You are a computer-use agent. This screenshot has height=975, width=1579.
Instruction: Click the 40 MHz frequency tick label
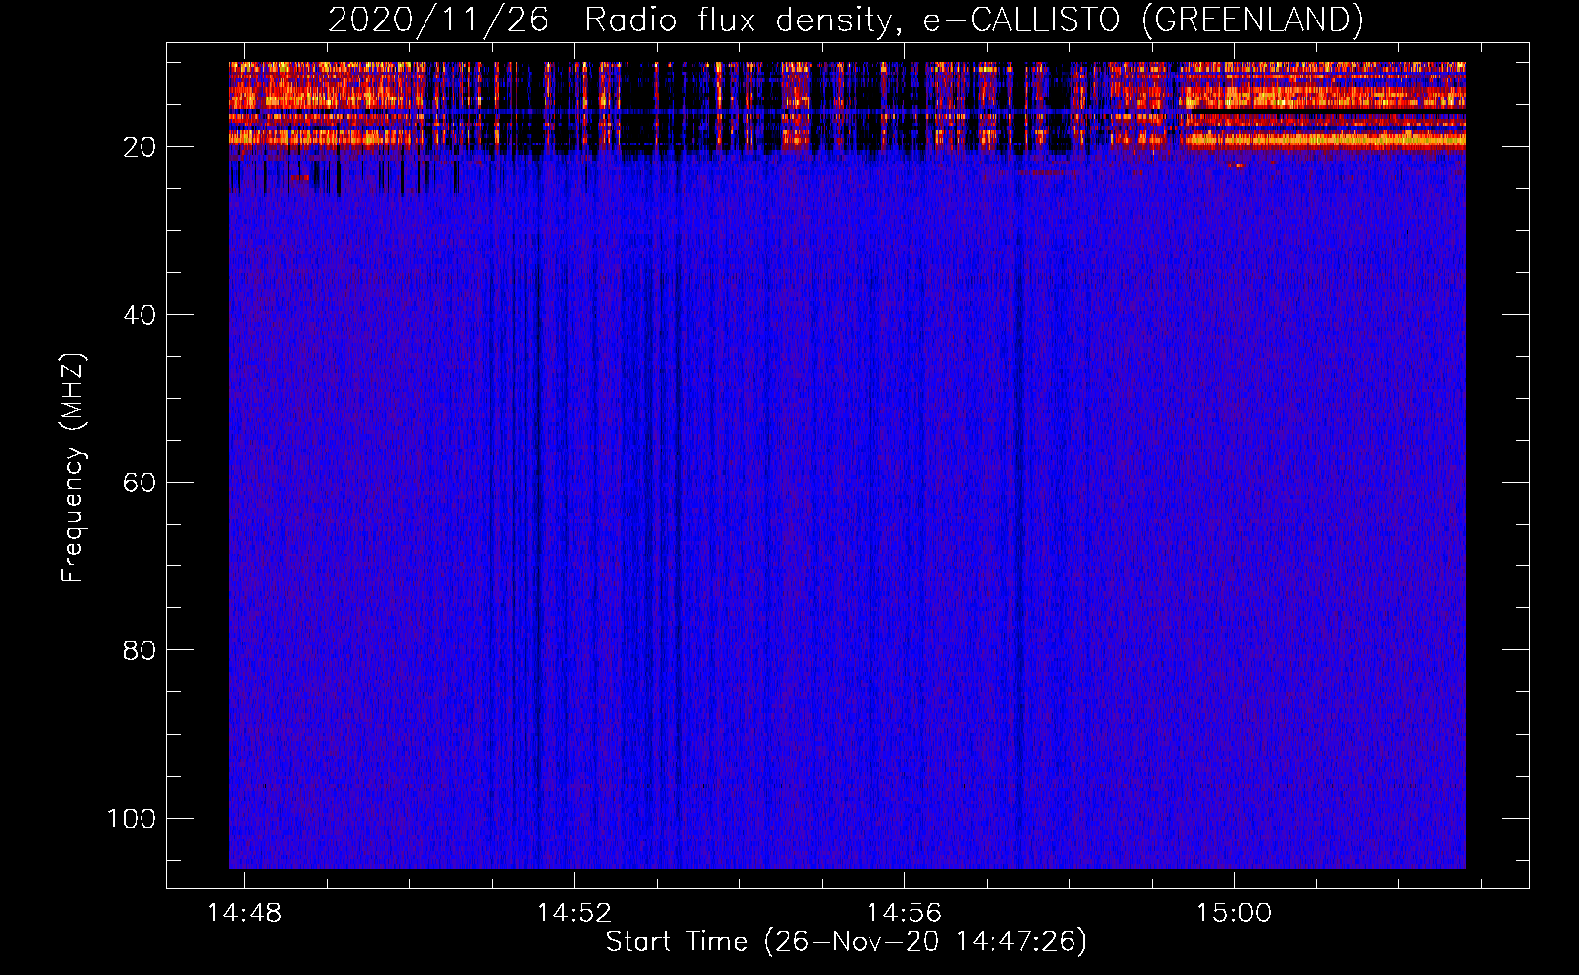(140, 315)
